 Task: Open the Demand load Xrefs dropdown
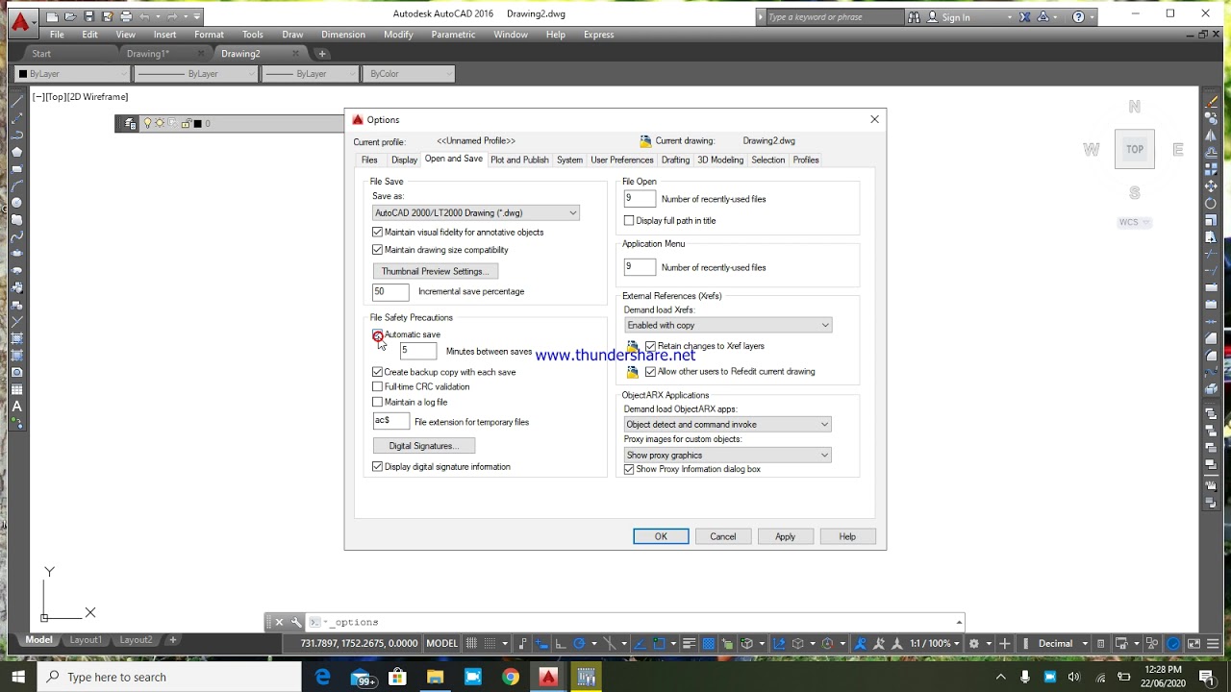[x=728, y=325]
